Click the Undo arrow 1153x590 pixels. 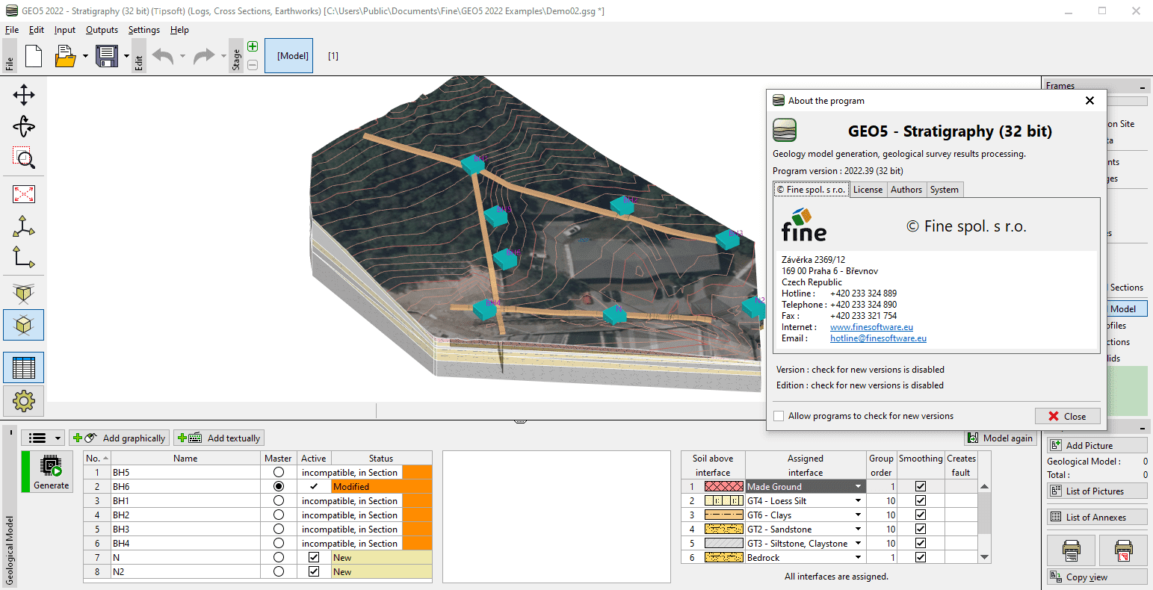pos(162,56)
